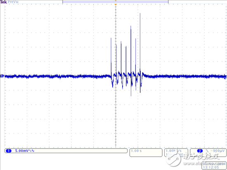Image resolution: width=227 pixels, height=170 pixels.
Task: Click the Tek logo
Action: point(3,2)
